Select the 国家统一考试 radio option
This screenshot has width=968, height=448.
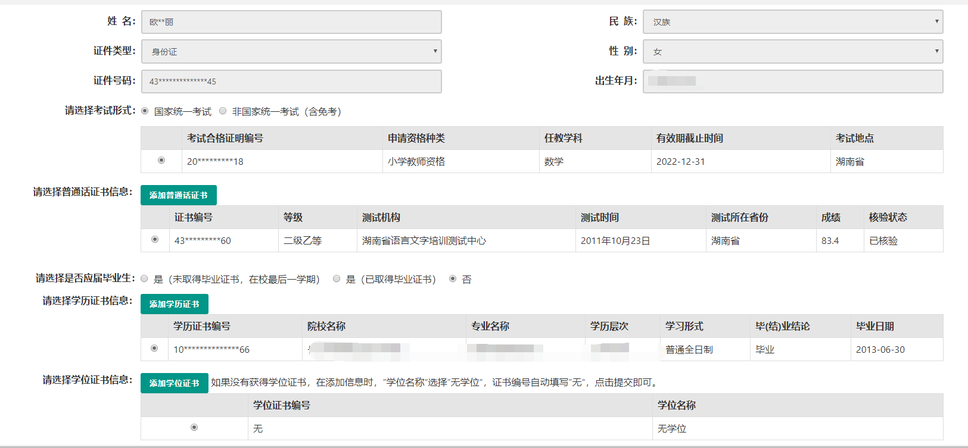[145, 111]
